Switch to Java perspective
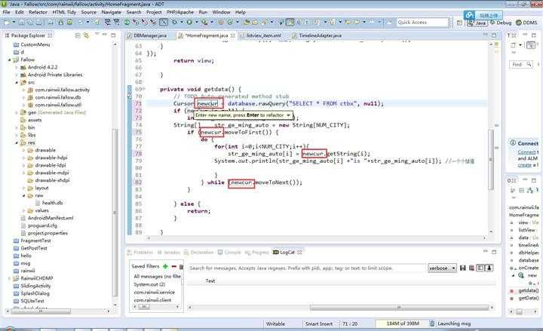The height and width of the screenshot is (331, 543). click(x=477, y=23)
